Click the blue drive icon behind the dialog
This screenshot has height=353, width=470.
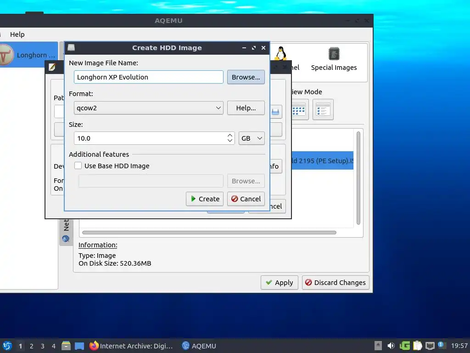tap(275, 112)
